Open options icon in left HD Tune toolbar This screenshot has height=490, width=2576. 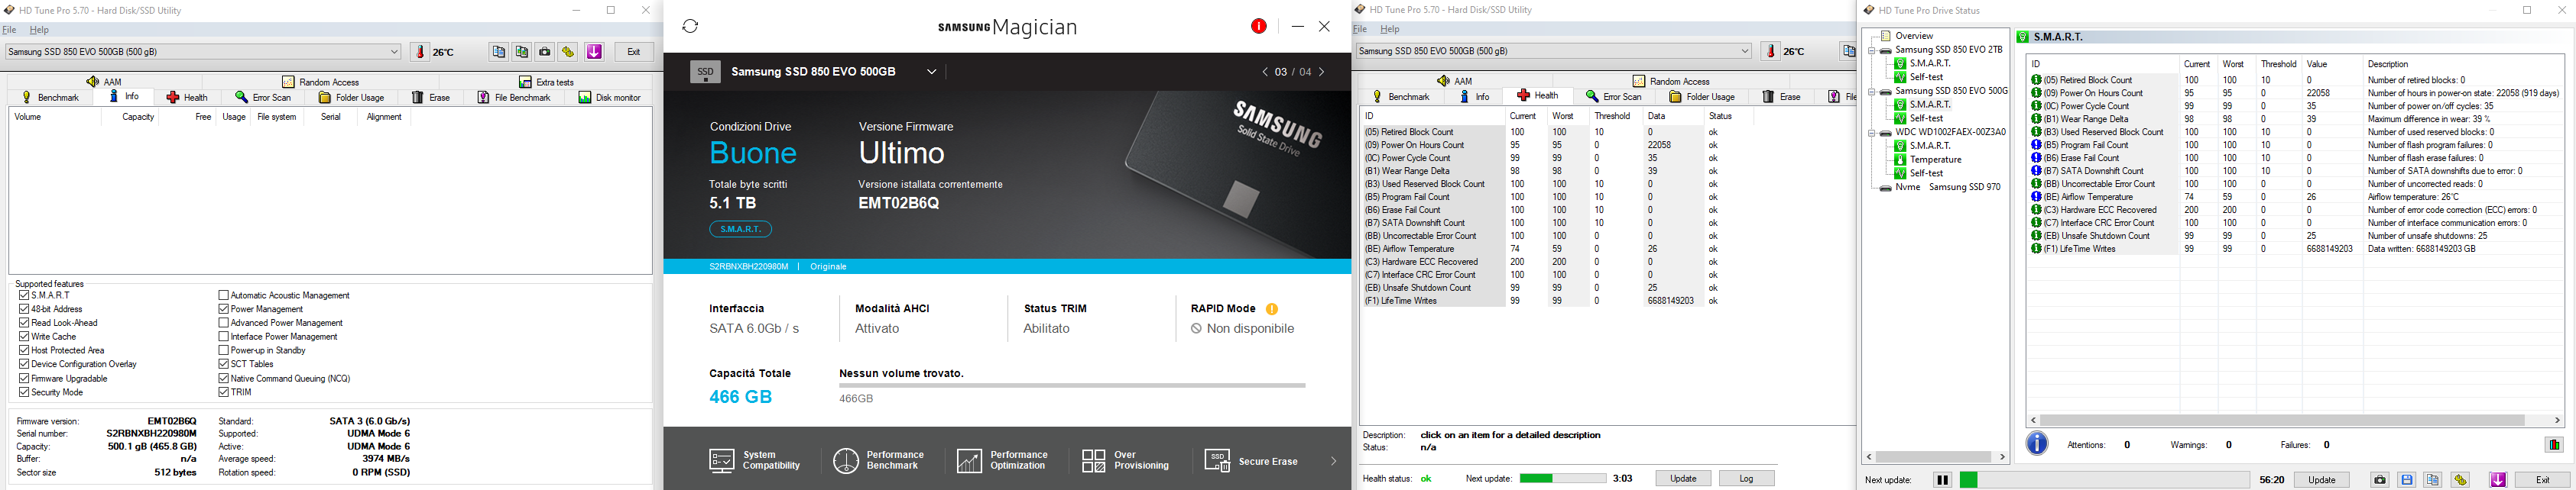coord(568,52)
